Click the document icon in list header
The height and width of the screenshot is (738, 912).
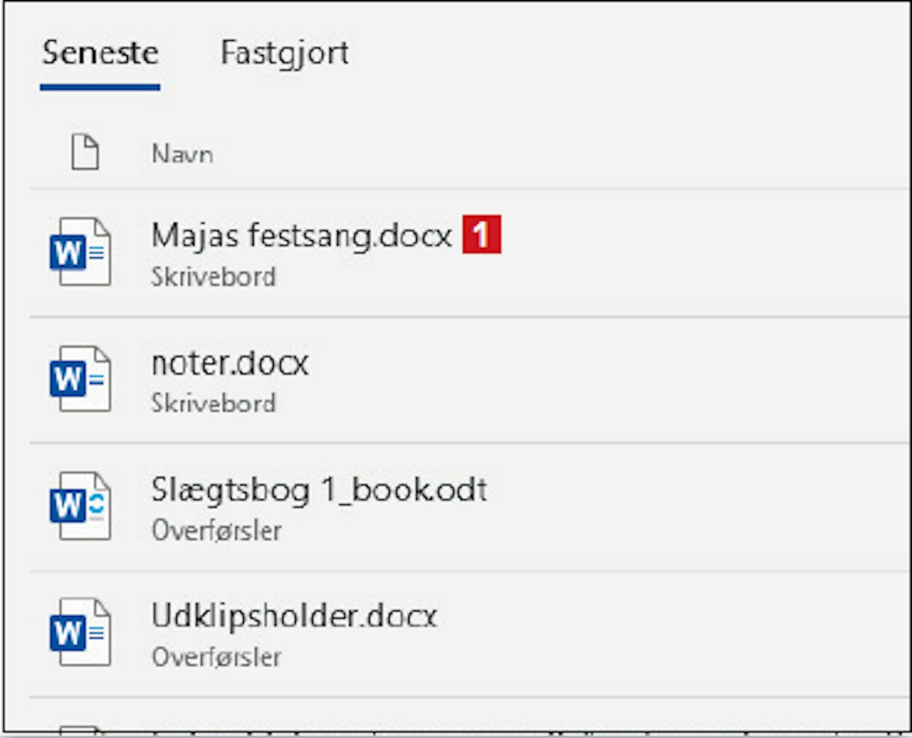tap(85, 152)
